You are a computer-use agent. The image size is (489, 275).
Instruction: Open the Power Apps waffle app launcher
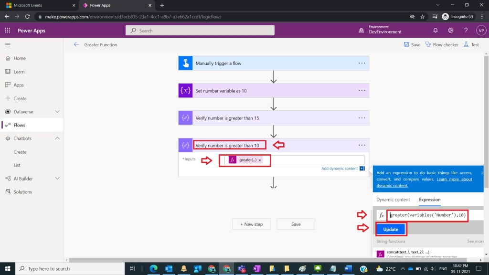(x=8, y=30)
